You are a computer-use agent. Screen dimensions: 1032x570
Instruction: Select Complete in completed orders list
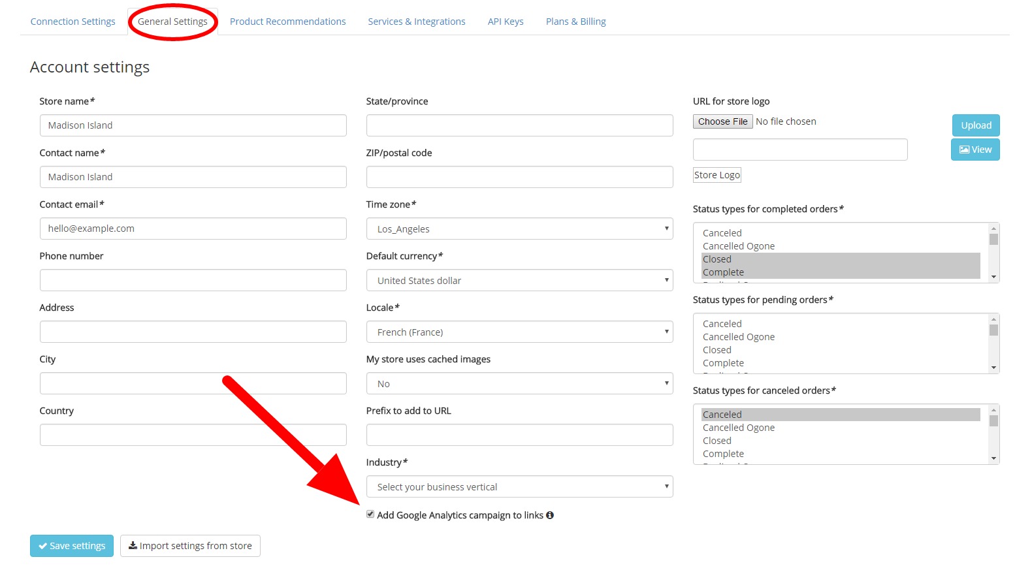click(841, 272)
